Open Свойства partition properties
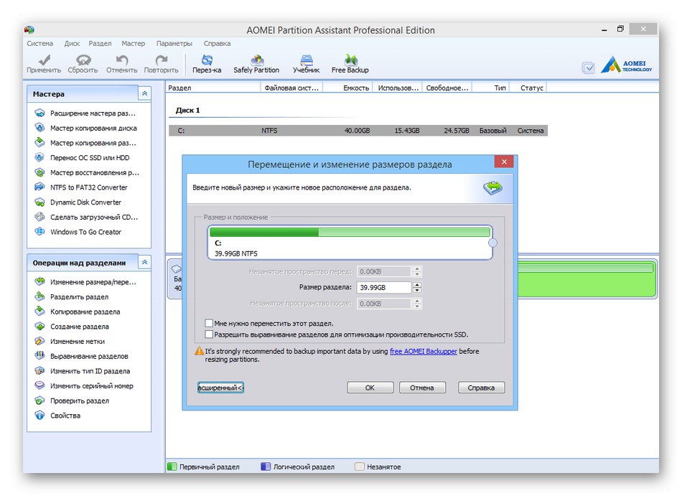682x496 pixels. 58,415
